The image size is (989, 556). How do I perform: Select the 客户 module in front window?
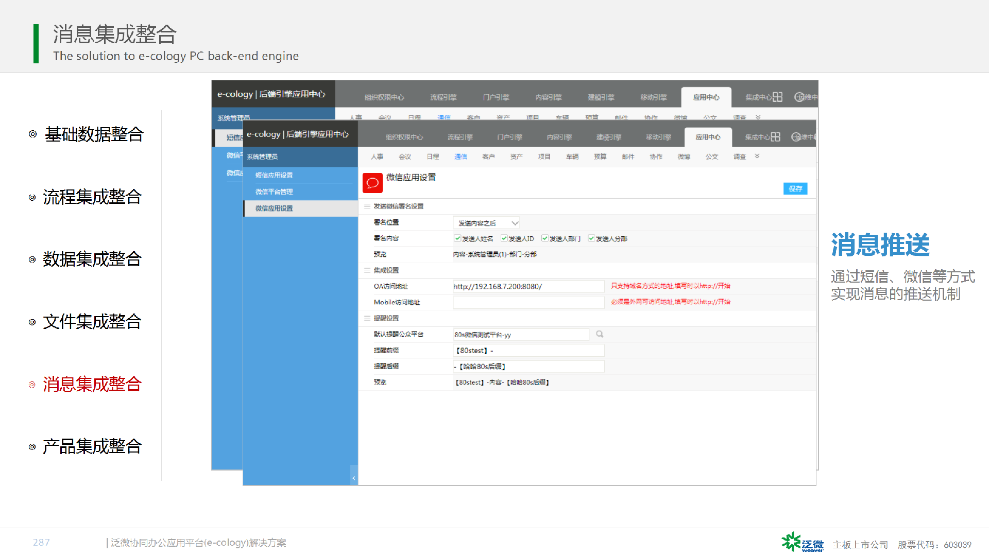tap(488, 157)
